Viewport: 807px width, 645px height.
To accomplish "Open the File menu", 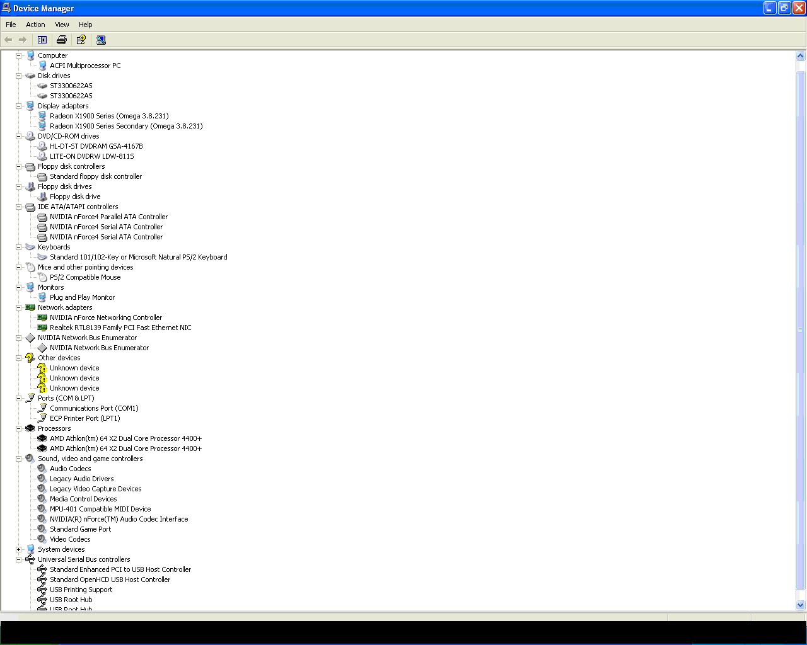I will click(11, 25).
